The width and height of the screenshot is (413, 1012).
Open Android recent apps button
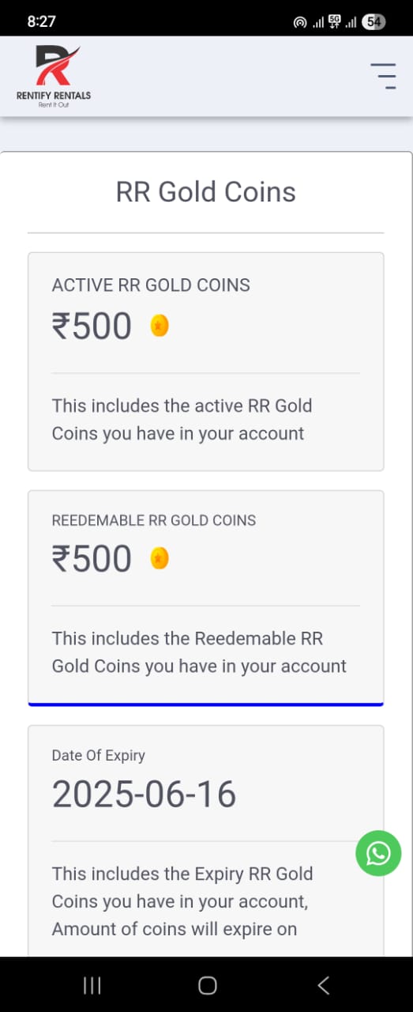point(92,984)
